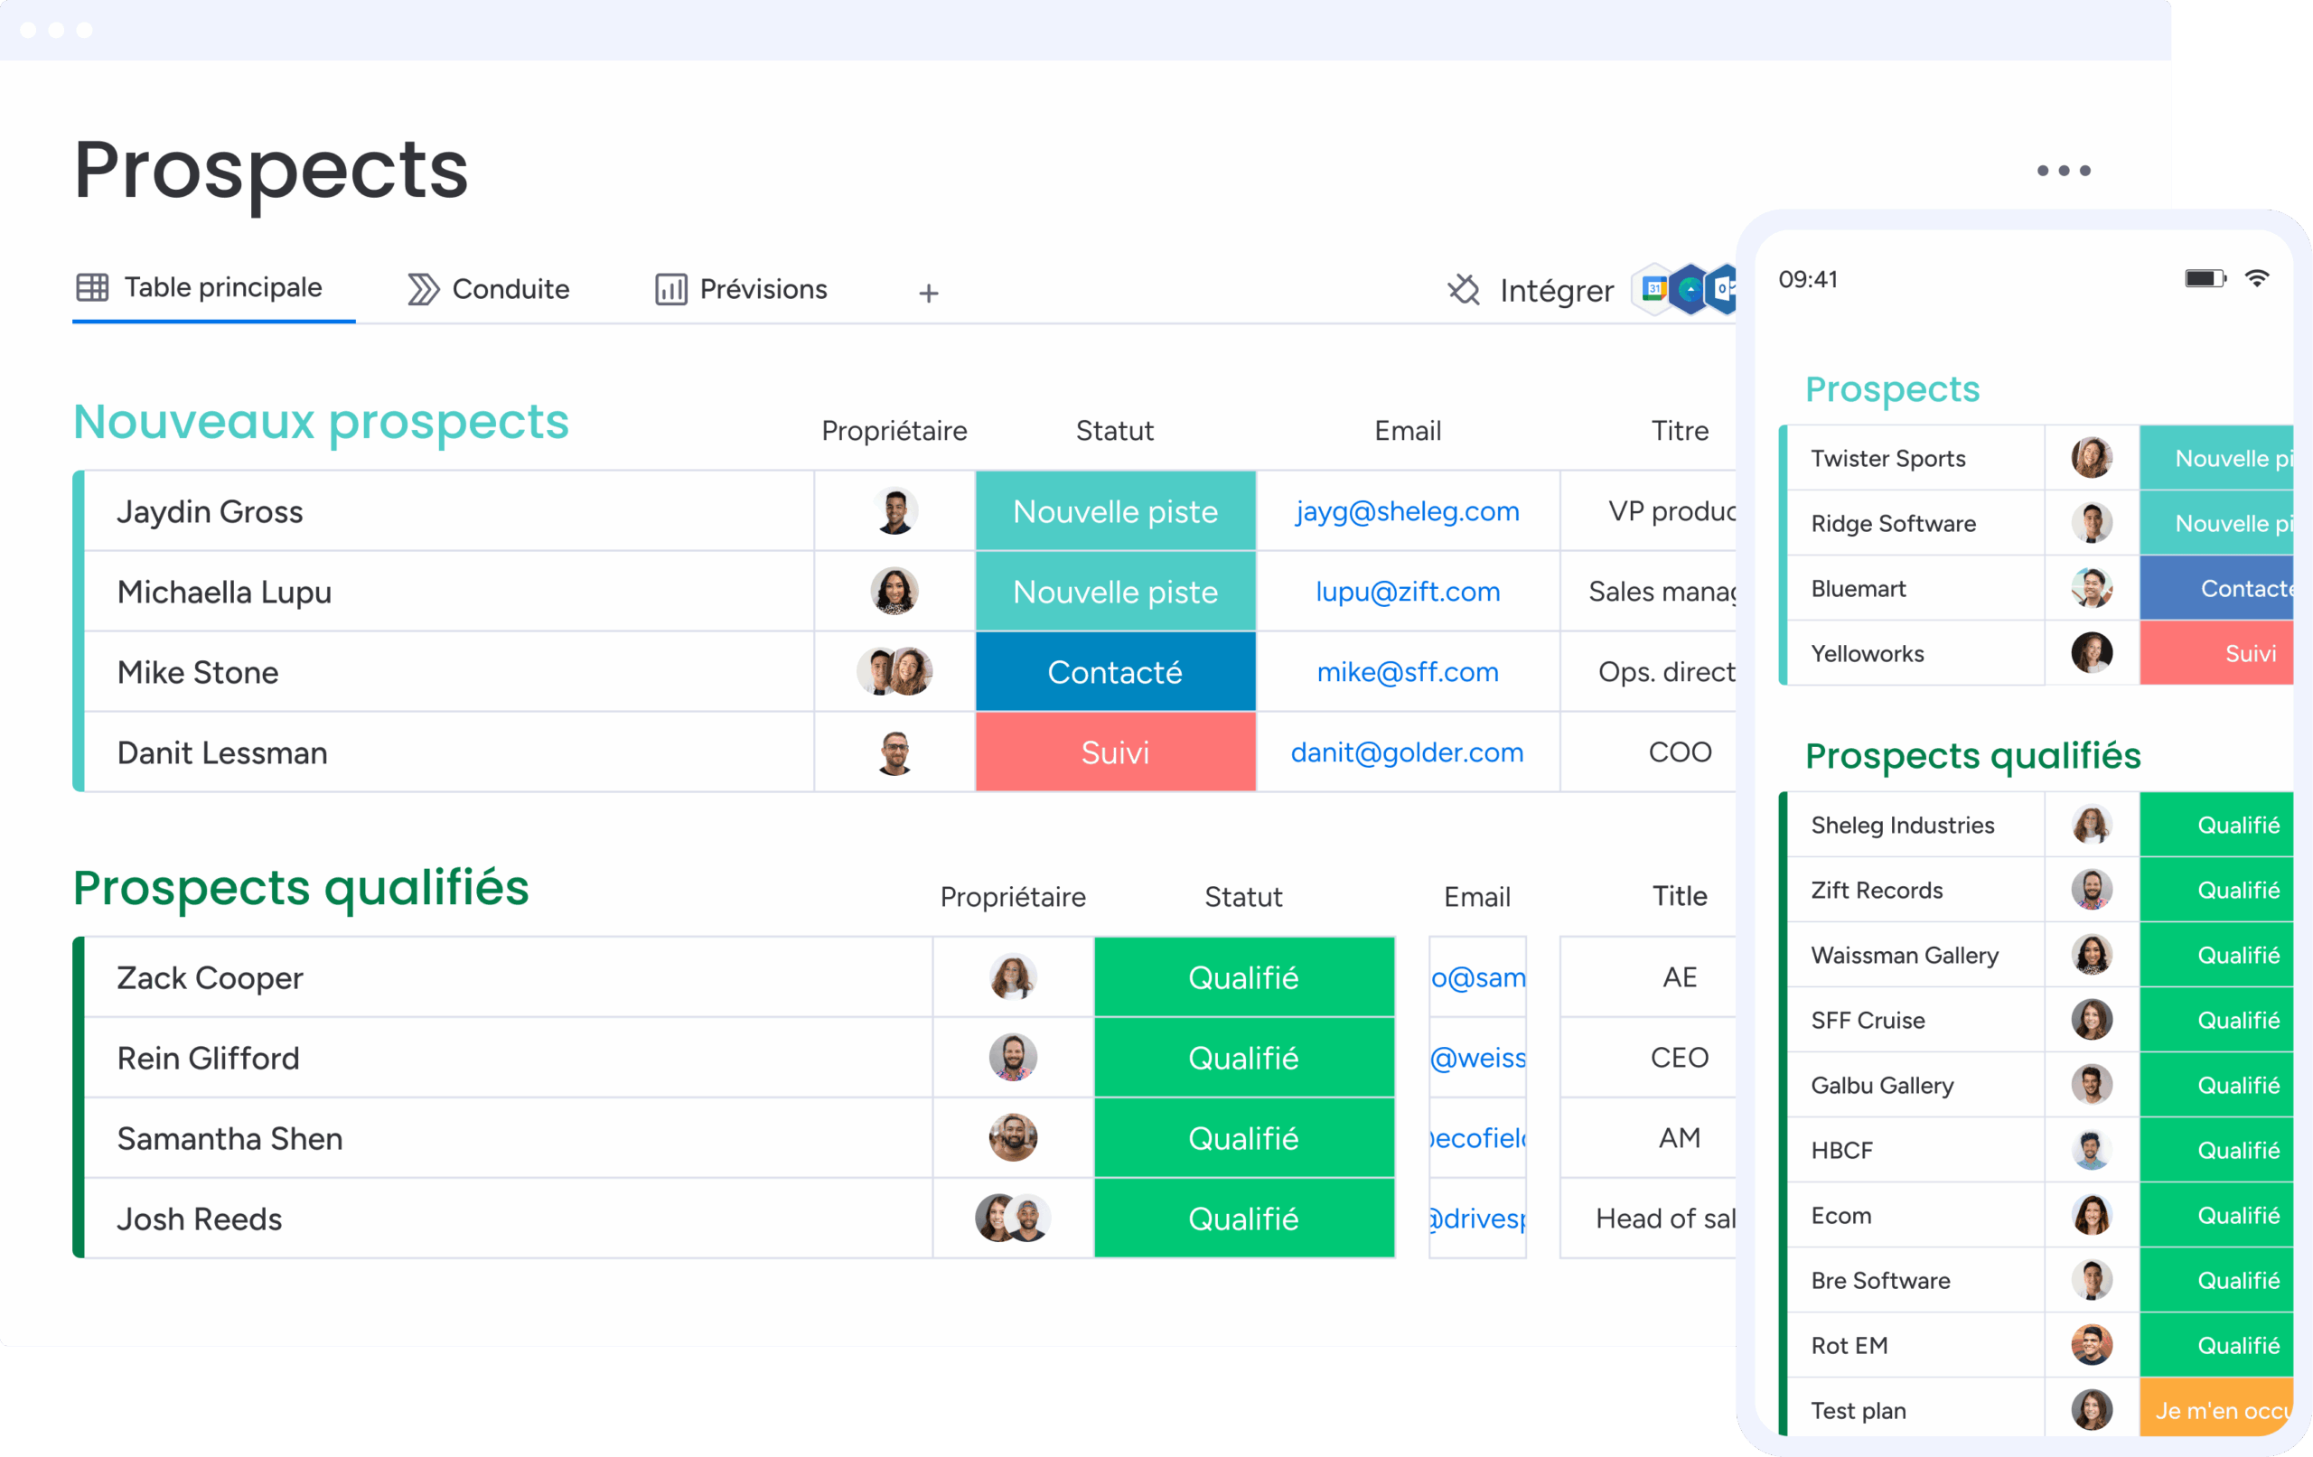This screenshot has width=2313, height=1457.
Task: Open email link jayg@sheleg.com
Action: click(x=1407, y=511)
